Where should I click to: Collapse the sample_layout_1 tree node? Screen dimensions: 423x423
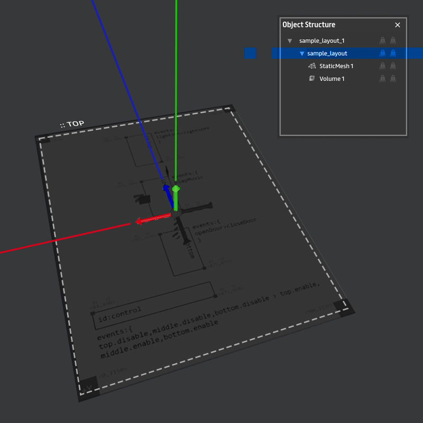[289, 41]
